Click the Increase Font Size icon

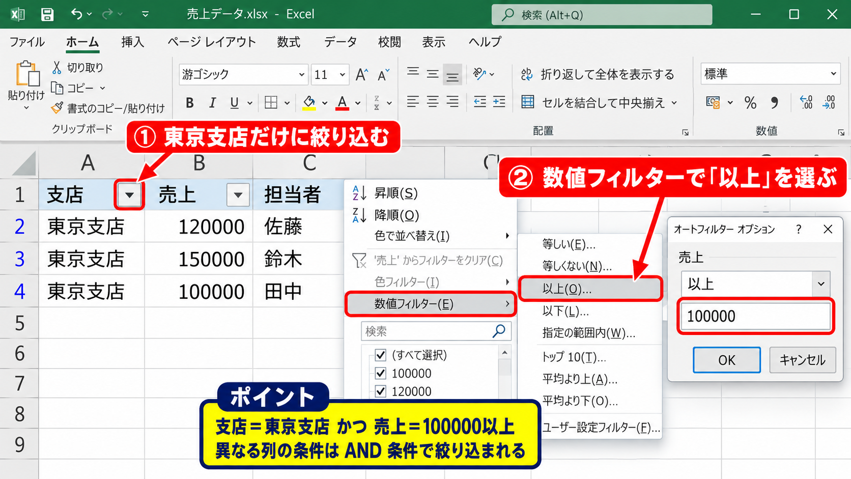click(361, 75)
